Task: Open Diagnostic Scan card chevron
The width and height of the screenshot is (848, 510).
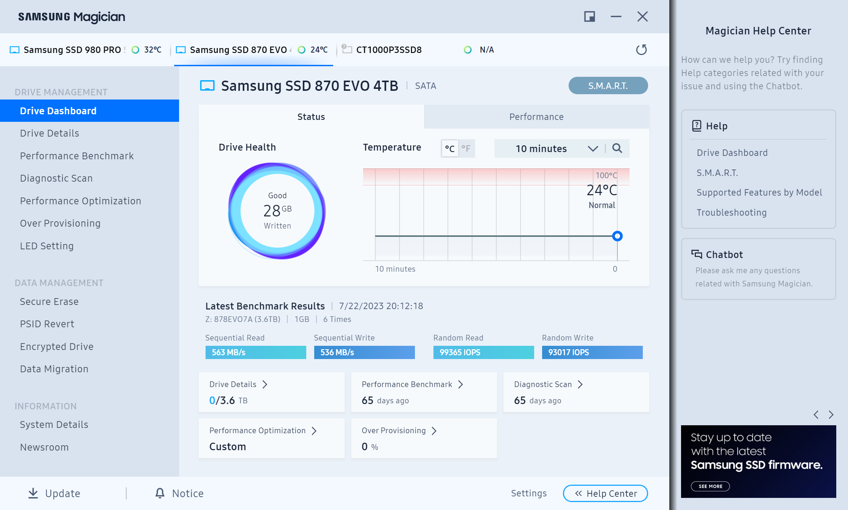Action: [580, 384]
